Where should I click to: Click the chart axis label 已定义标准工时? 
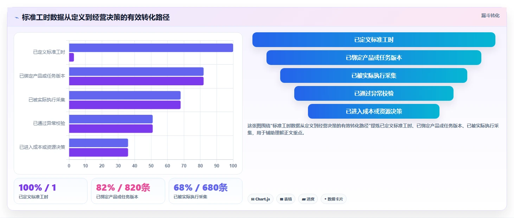tap(49, 52)
